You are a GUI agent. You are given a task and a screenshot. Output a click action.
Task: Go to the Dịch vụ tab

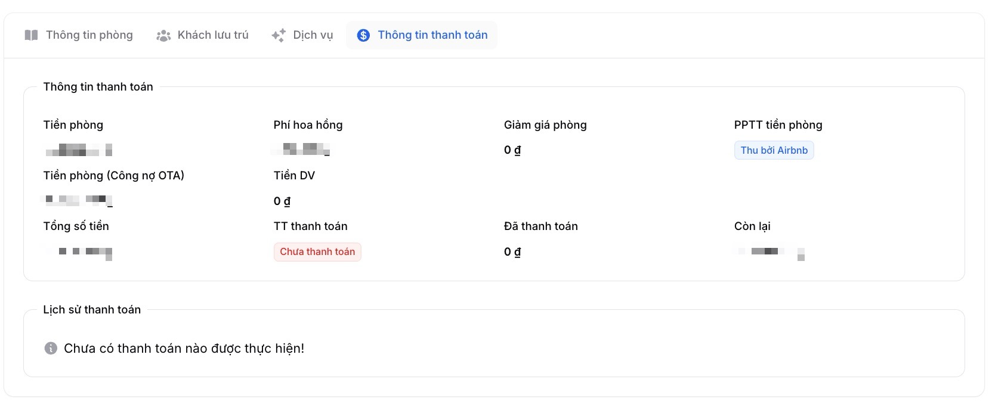tap(313, 35)
